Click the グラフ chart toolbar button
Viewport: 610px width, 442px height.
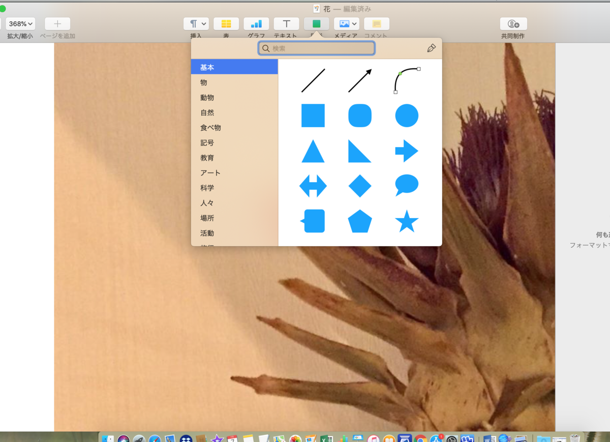[256, 24]
